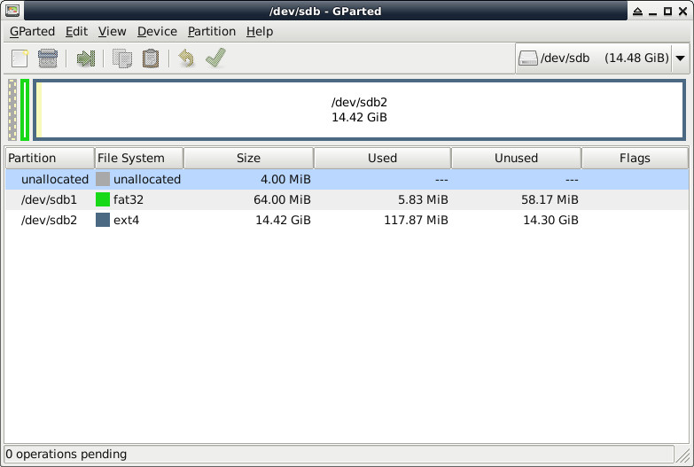Open the Device menu
Viewport: 694px width, 467px height.
[157, 31]
